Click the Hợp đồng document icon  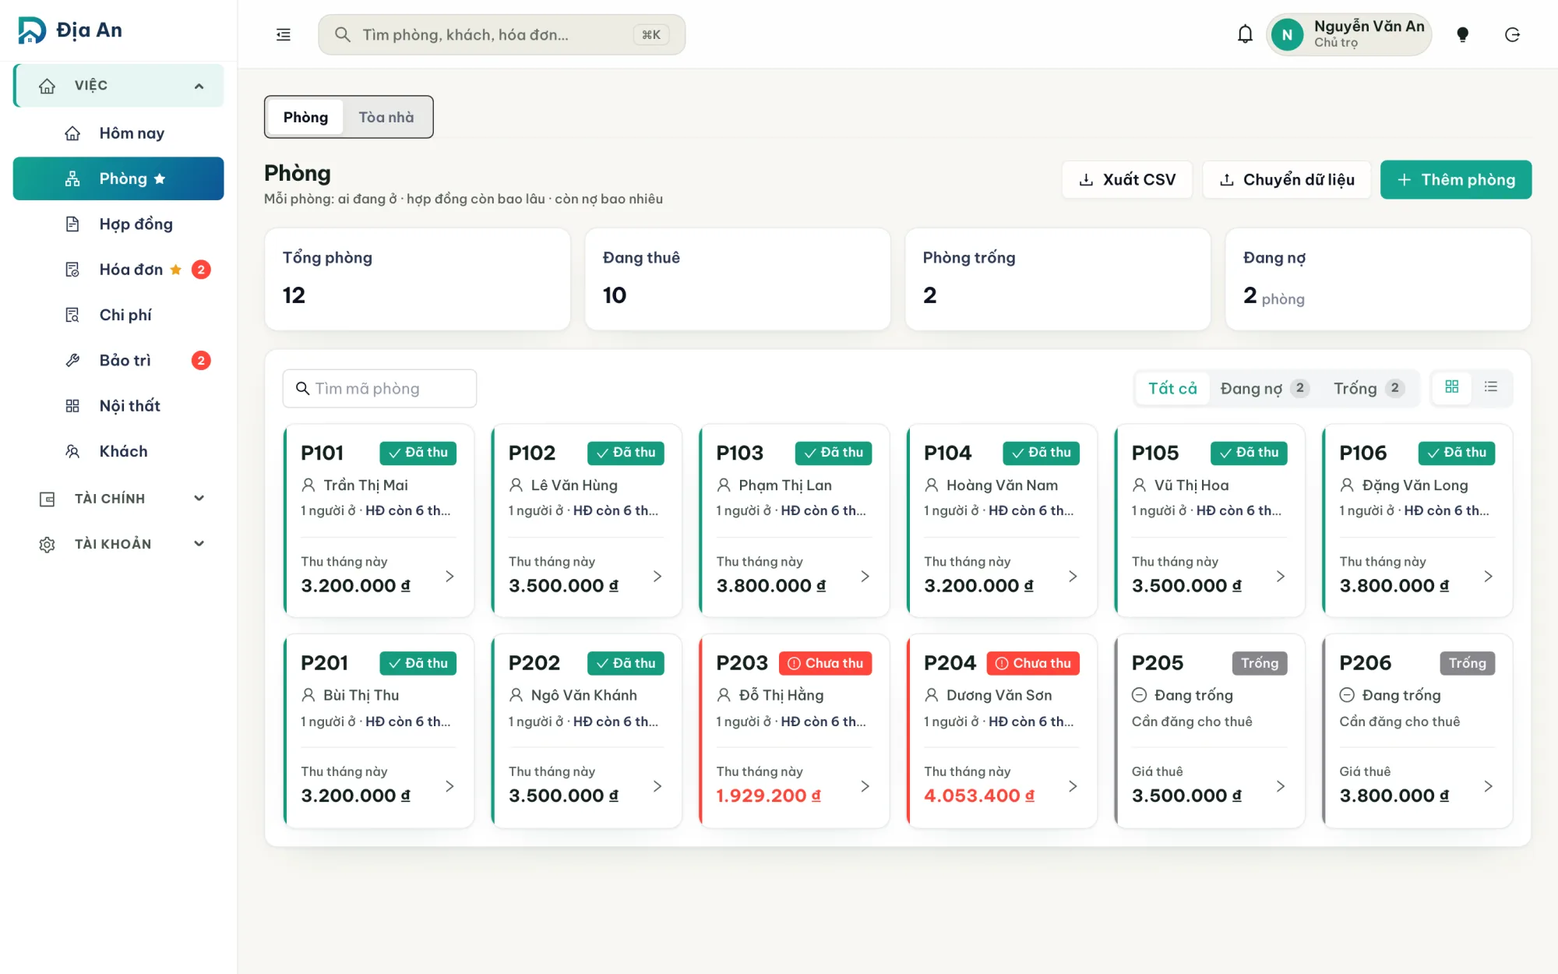click(x=72, y=224)
